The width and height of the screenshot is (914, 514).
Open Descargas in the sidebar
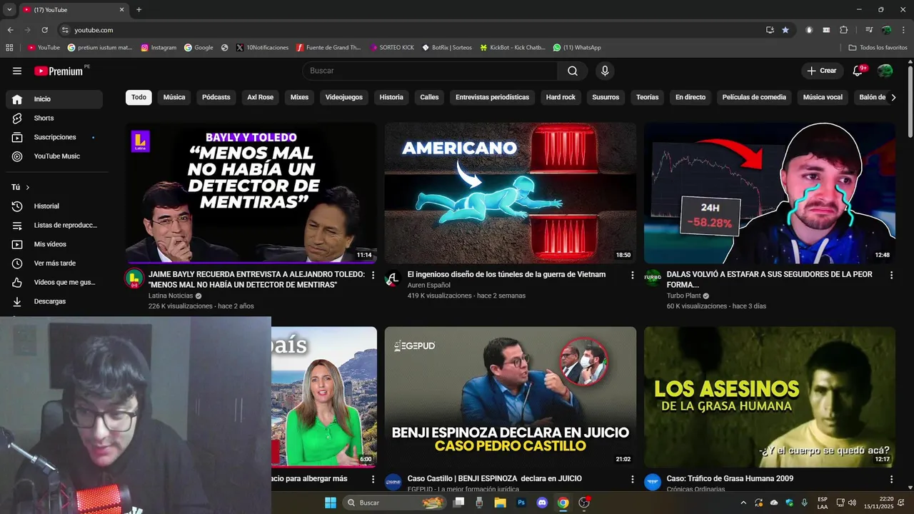[x=54, y=301]
